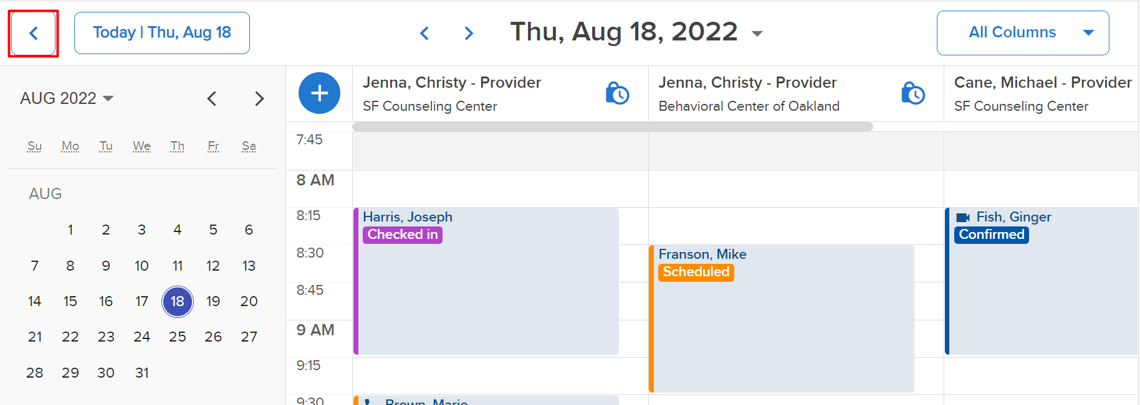The image size is (1140, 405).
Task: Go to next day in schedule header
Action: (x=469, y=33)
